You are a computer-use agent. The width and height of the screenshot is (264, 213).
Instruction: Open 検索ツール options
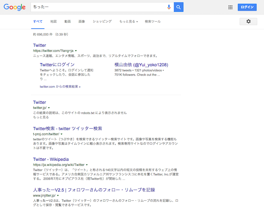coord(153,22)
